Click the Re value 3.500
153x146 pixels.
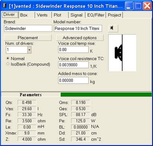(x=27, y=121)
